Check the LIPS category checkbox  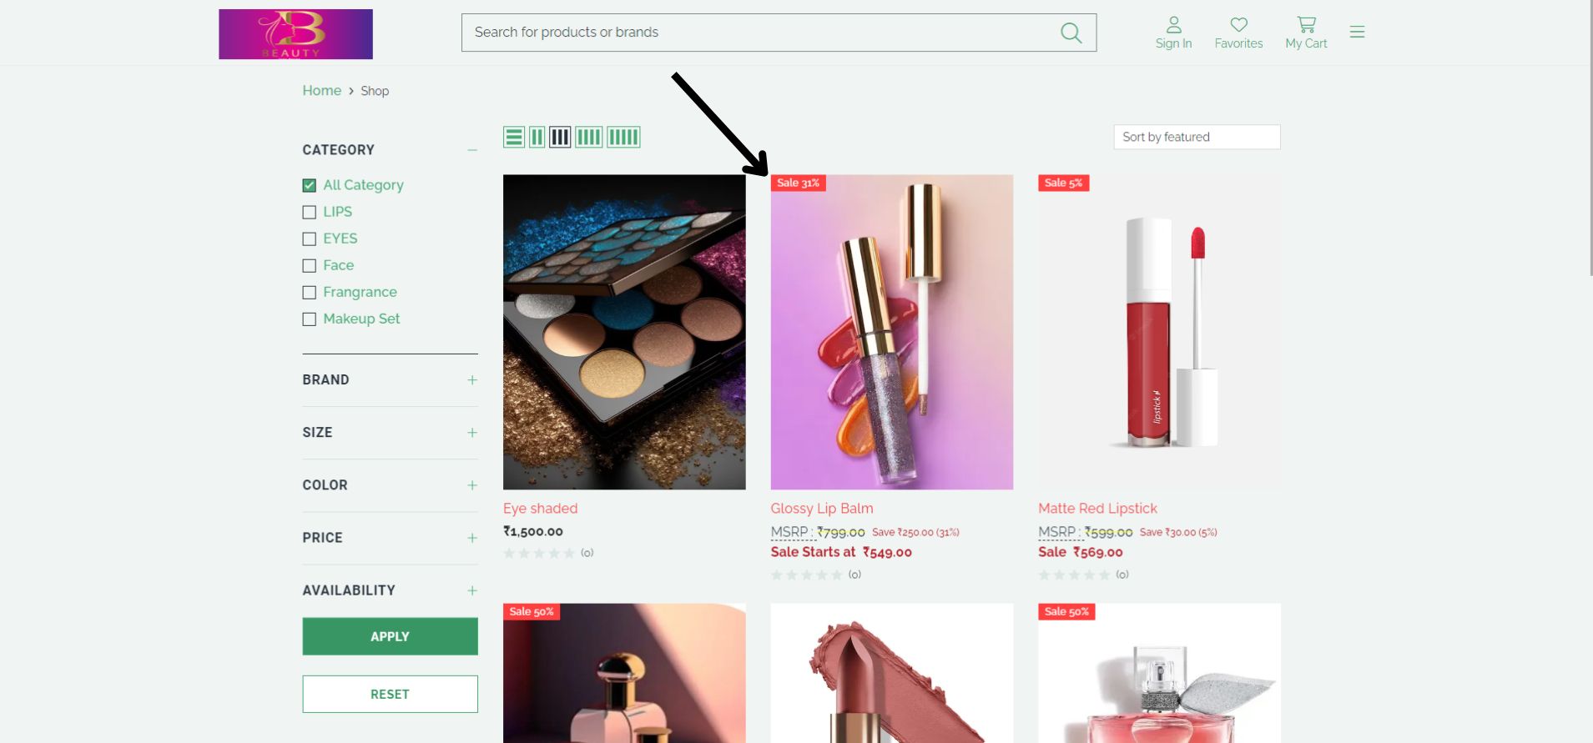310,212
